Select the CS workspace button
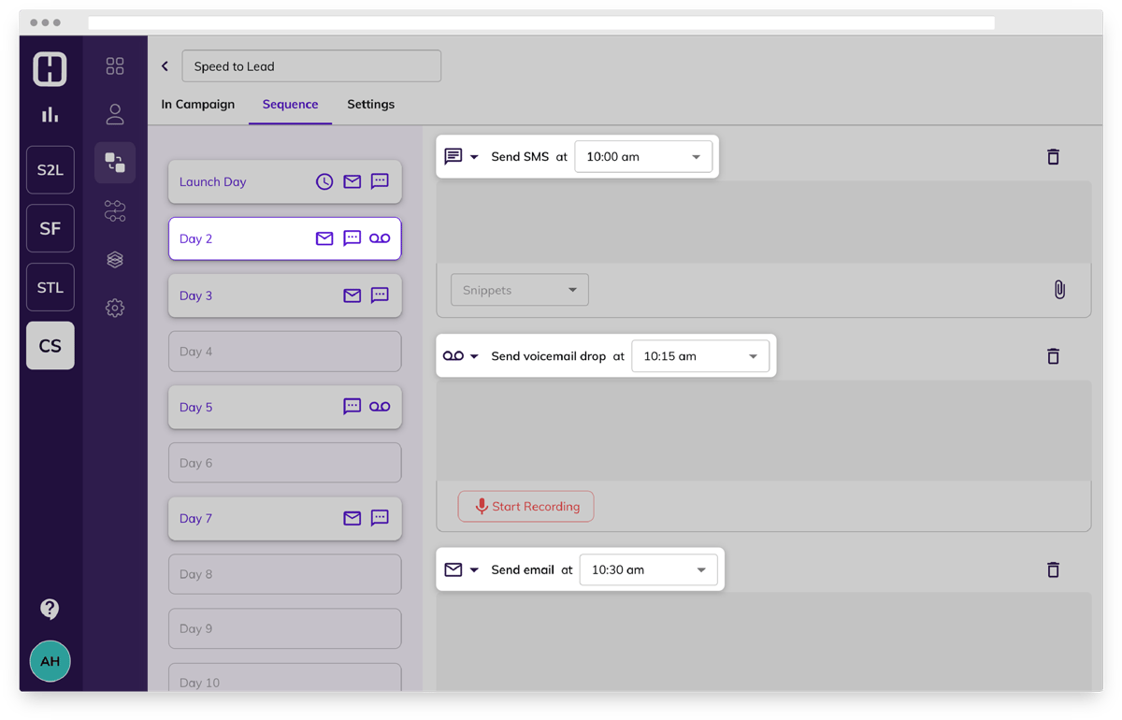The height and width of the screenshot is (720, 1122). tap(50, 345)
